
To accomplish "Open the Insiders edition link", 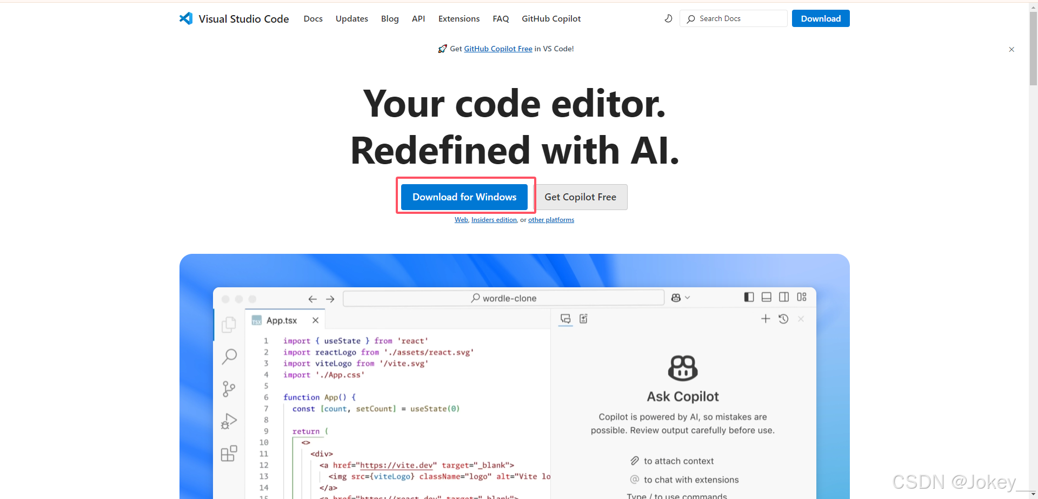I will tap(494, 220).
